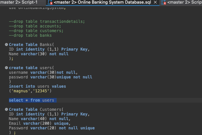Collapse the Create Table Customers block
The width and height of the screenshot is (202, 135).
tap(6, 110)
